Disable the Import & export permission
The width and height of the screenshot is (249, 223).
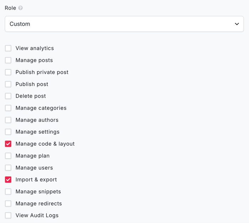click(x=8, y=180)
